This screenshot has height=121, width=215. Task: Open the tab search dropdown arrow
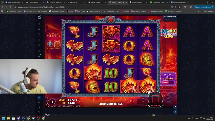point(2,2)
